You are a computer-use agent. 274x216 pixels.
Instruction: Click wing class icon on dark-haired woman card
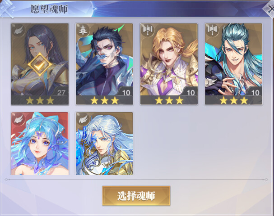point(19,31)
